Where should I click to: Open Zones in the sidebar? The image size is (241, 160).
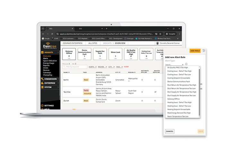click(x=46, y=68)
